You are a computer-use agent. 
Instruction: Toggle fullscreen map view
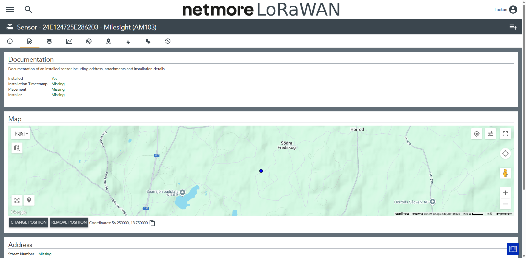[x=505, y=134]
